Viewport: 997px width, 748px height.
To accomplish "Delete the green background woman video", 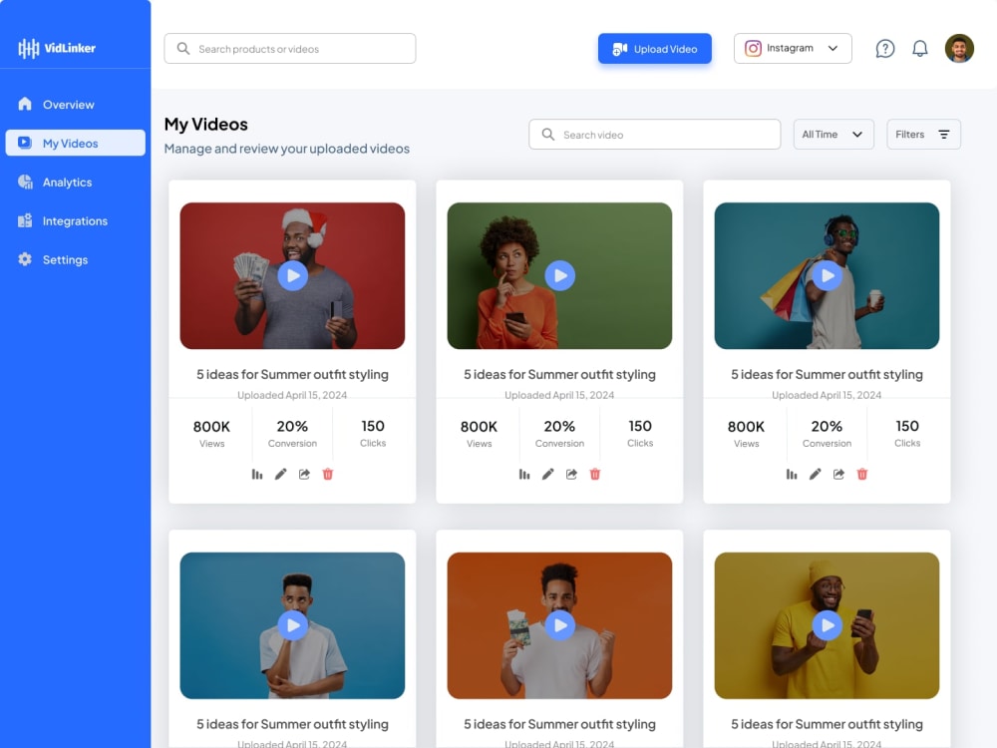I will tap(595, 475).
